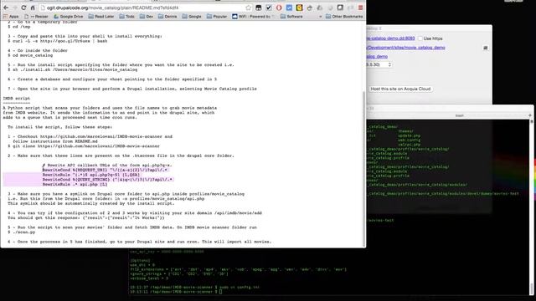Click the curl install command line
Viewport: 536px width, 301px height.
[58, 41]
